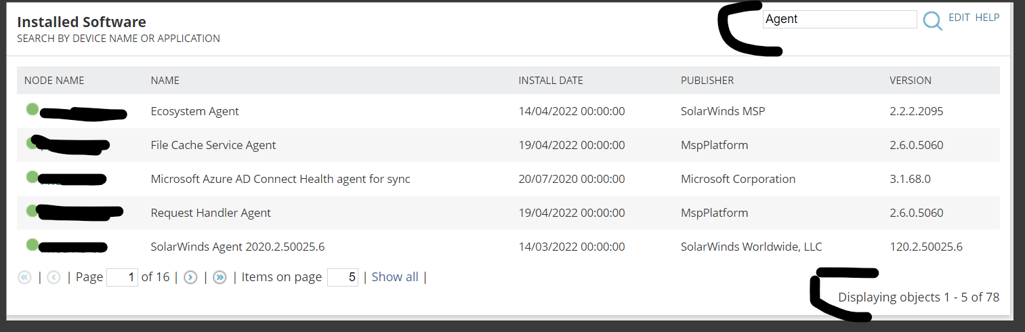Click green status dot beside Request Handler Agent
Screen dimensions: 1025x332
click(33, 211)
